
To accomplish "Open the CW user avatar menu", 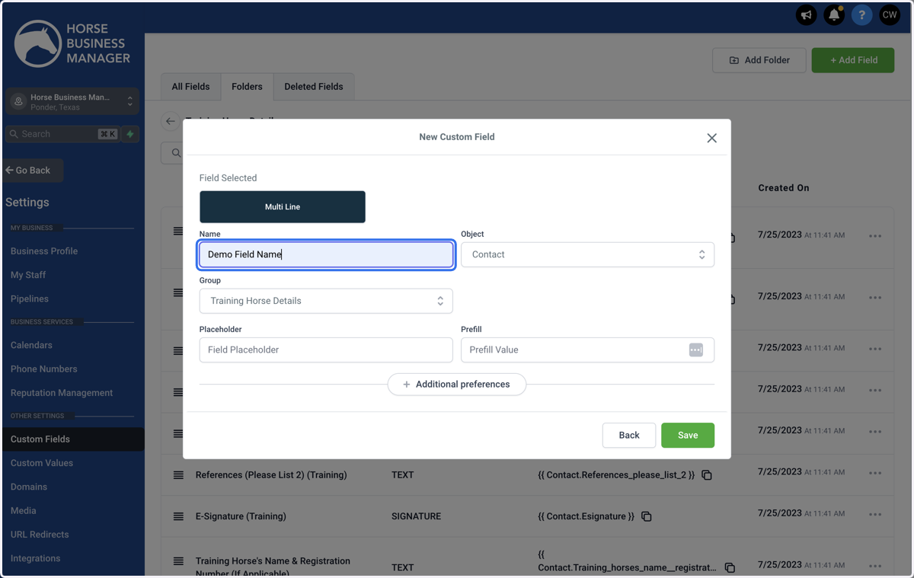I will [889, 15].
